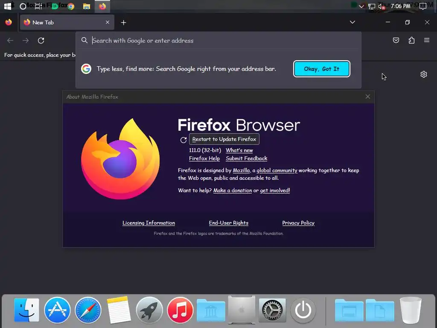Click the large Firefox logo image
This screenshot has width=437, height=328.
[120, 159]
